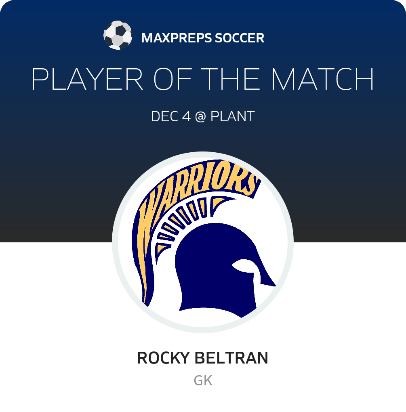
Task: Click the soccer ball icon
Action: 118,35
